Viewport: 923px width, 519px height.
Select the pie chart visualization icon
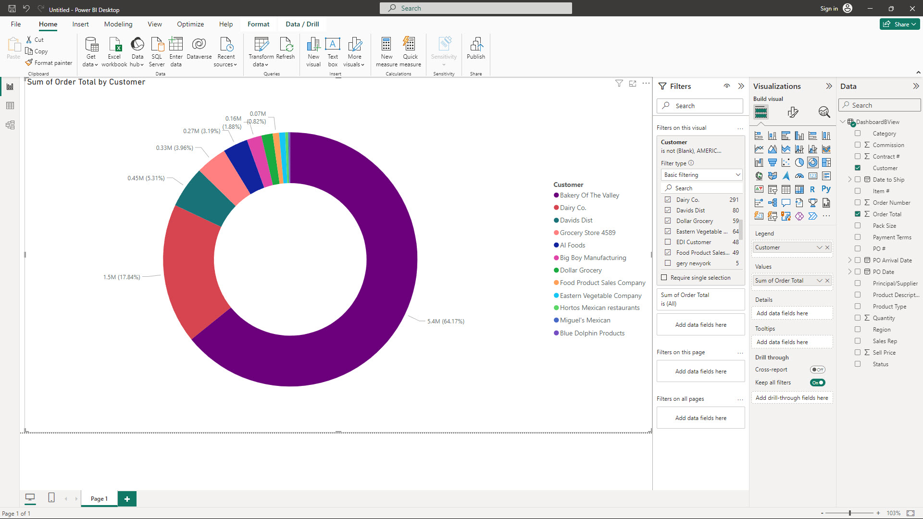click(799, 162)
